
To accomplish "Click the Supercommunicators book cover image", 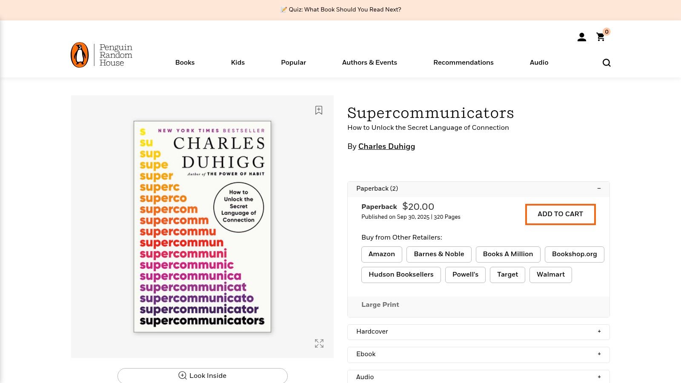I will (202, 226).
